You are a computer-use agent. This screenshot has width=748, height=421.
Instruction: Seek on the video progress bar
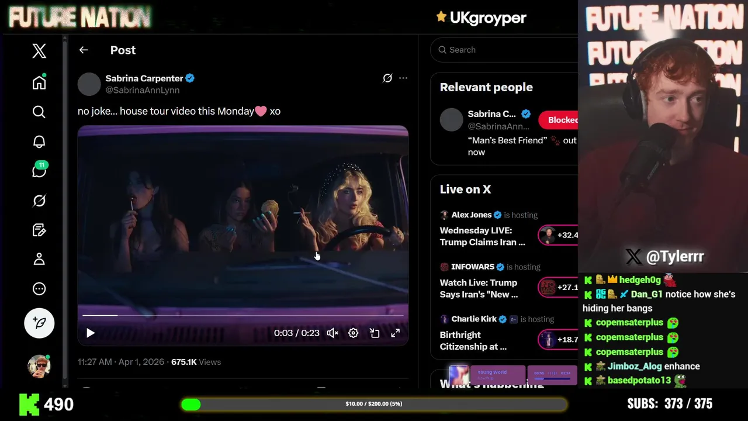point(243,315)
